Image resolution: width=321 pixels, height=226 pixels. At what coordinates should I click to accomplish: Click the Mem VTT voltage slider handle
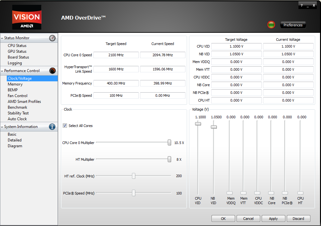pos(243,193)
